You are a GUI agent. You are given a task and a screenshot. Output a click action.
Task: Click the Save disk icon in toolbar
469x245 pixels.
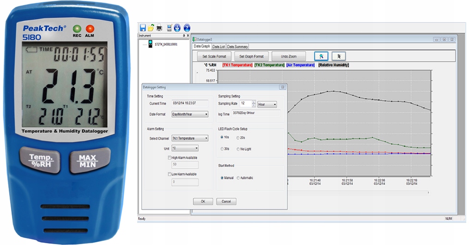143,28
